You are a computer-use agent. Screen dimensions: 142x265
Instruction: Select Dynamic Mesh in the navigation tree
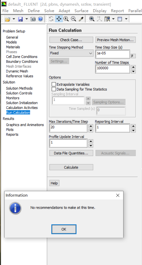(x=17, y=71)
